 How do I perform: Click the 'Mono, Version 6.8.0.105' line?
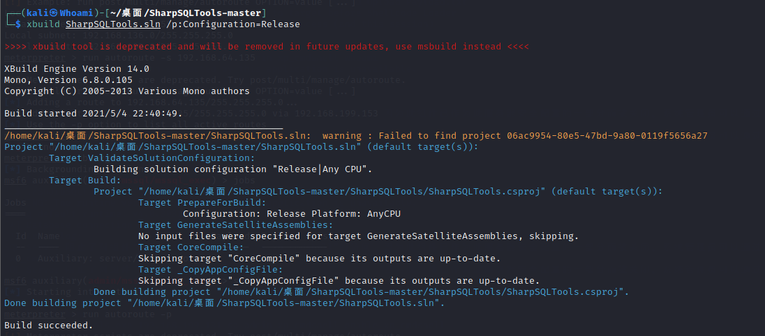(x=68, y=80)
